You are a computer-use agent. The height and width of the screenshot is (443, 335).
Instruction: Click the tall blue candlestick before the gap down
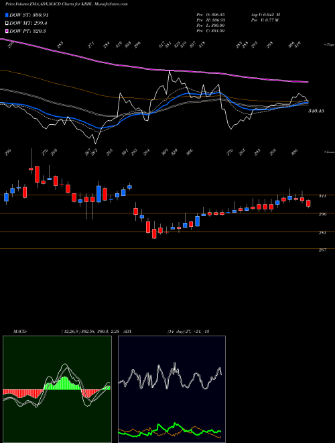point(98,194)
